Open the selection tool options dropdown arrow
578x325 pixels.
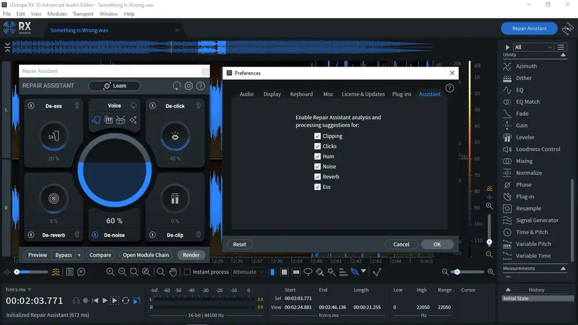[364, 272]
